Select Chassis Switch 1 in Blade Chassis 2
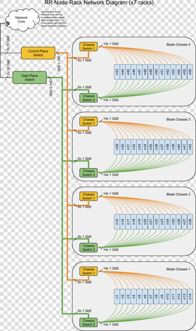The image size is (196, 331). [89, 196]
